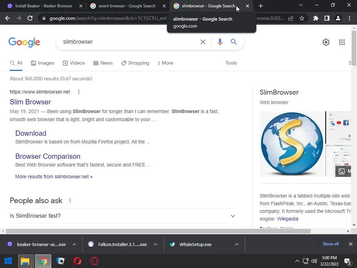
Task: Select the News results tab
Action: (103, 63)
